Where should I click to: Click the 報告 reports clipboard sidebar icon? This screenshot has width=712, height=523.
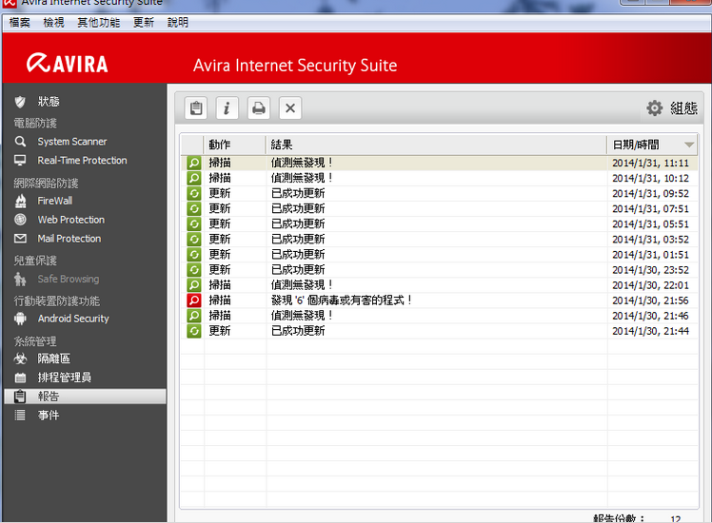tap(20, 397)
